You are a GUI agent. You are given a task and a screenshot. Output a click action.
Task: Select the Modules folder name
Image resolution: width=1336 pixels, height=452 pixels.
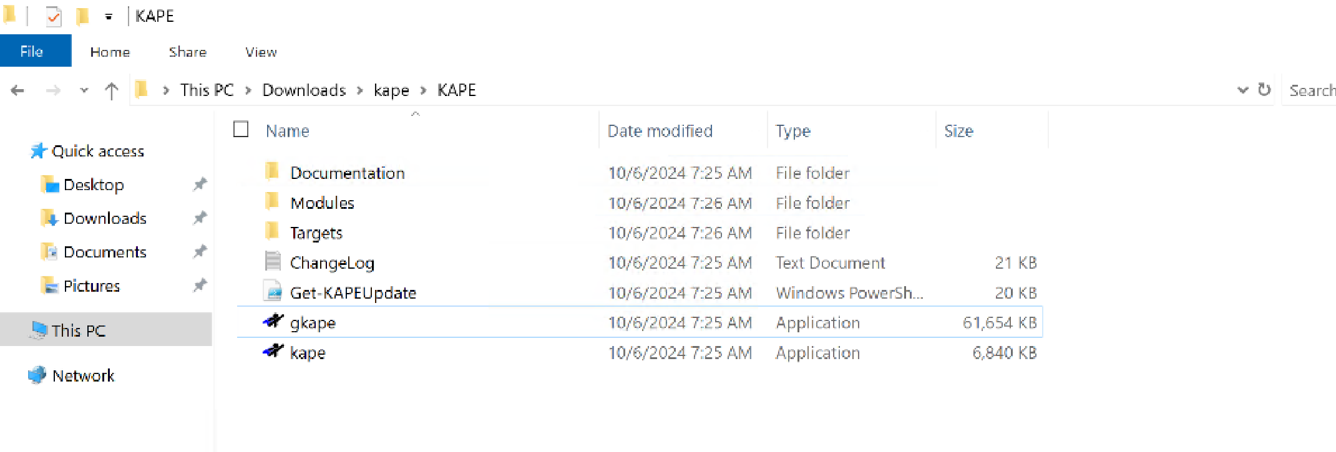point(322,203)
